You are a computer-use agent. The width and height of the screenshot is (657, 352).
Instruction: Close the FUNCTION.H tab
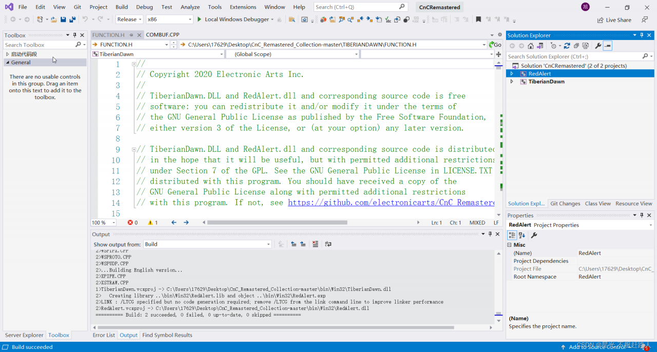pos(139,35)
